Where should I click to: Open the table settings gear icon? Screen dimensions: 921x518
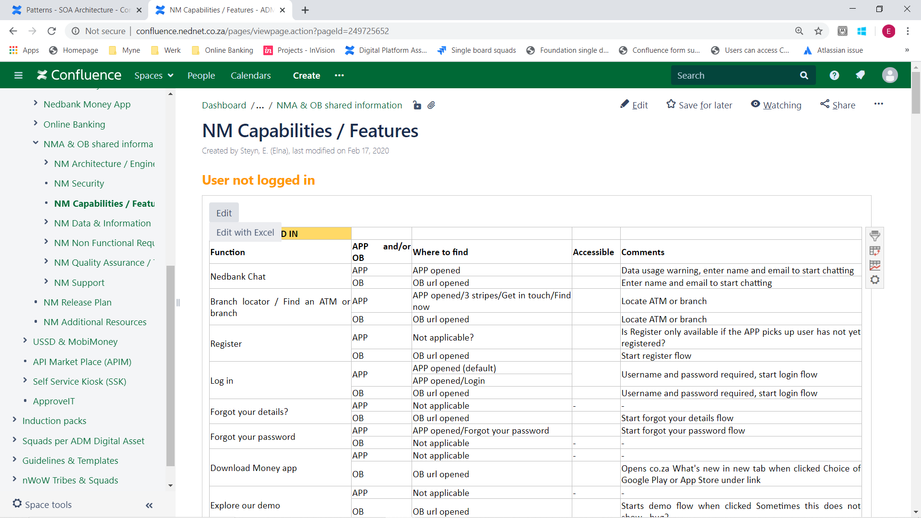(875, 280)
